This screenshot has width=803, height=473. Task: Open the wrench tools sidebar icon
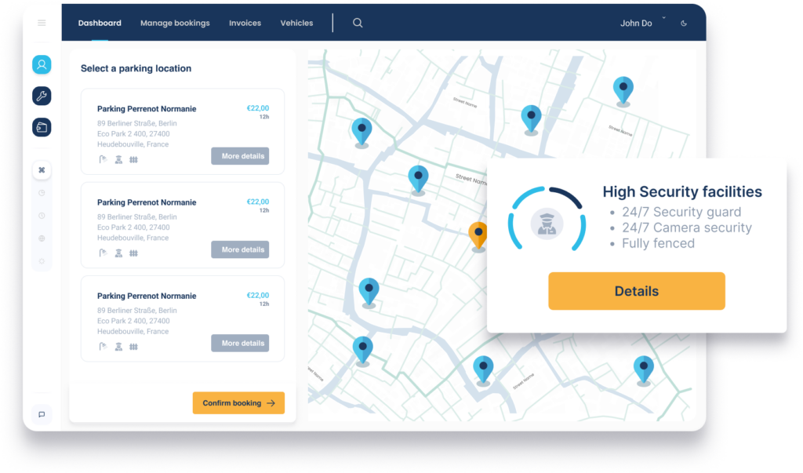(42, 96)
